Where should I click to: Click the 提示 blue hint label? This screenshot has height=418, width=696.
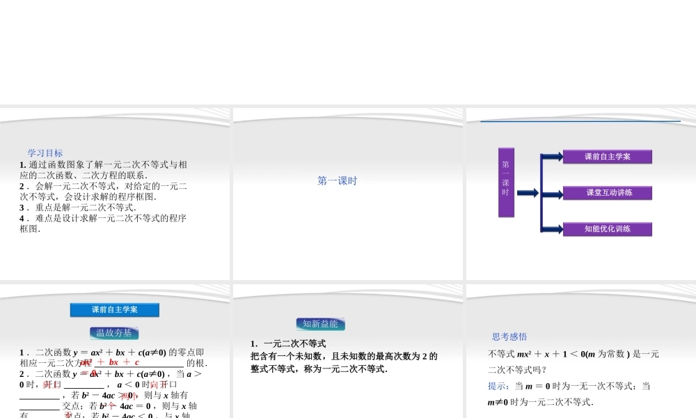click(499, 386)
